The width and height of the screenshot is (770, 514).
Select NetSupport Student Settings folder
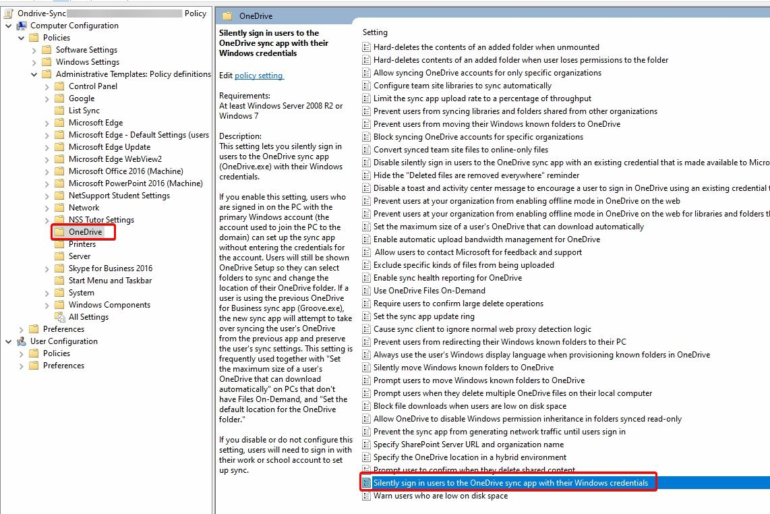[x=119, y=196]
